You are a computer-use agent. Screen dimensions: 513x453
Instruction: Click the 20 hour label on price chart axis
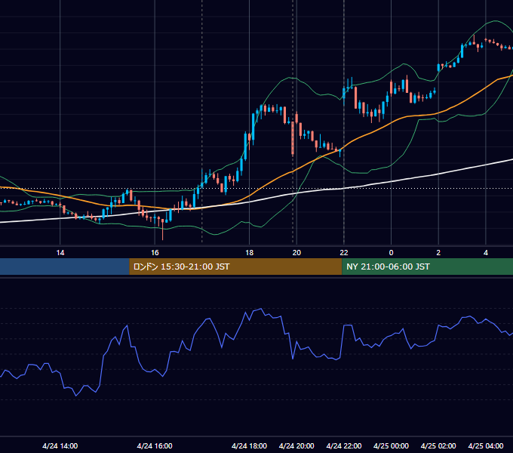coord(296,253)
